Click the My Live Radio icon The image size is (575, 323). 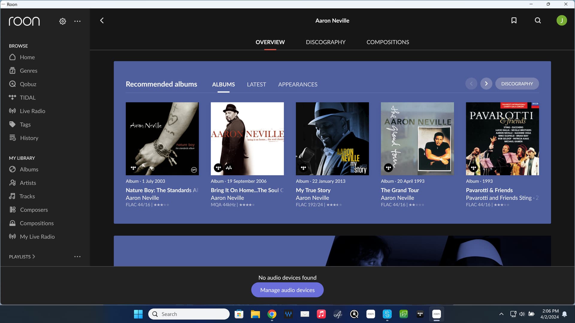[12, 236]
